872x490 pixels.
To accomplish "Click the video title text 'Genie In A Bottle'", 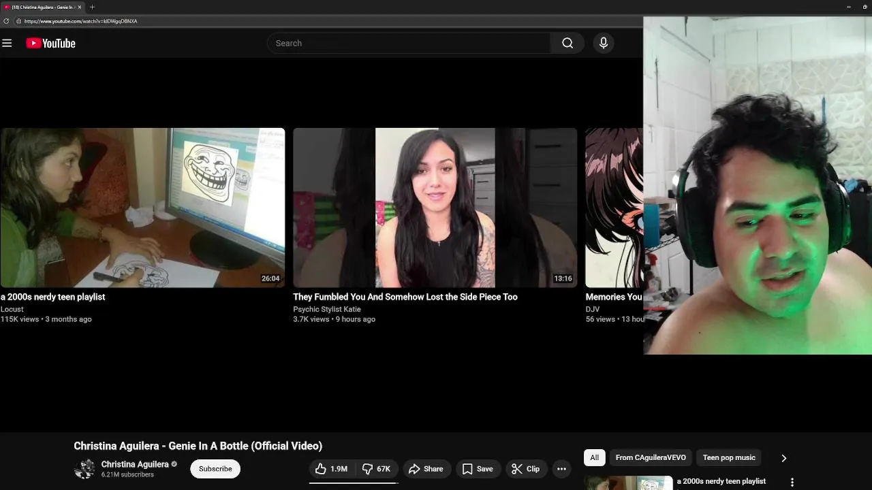I will click(198, 446).
